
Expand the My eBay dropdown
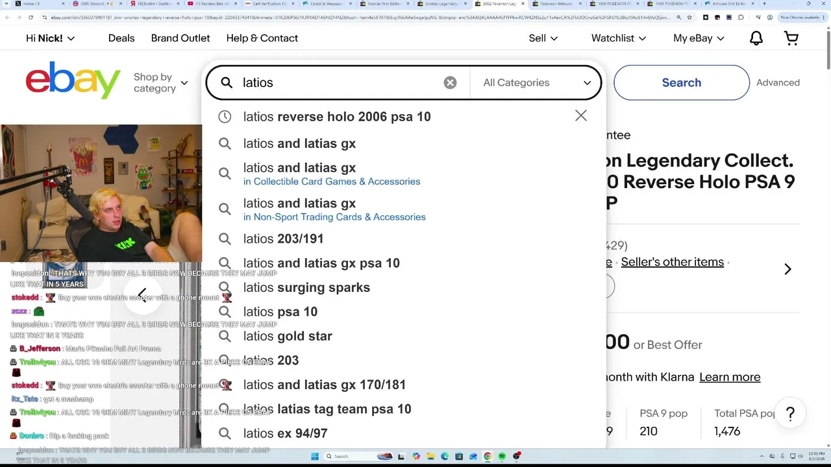pos(699,38)
